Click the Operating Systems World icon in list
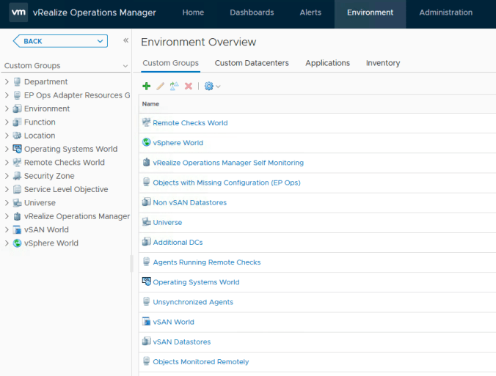This screenshot has width=496, height=376. point(146,282)
